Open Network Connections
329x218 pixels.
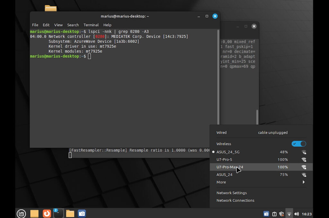(x=235, y=200)
